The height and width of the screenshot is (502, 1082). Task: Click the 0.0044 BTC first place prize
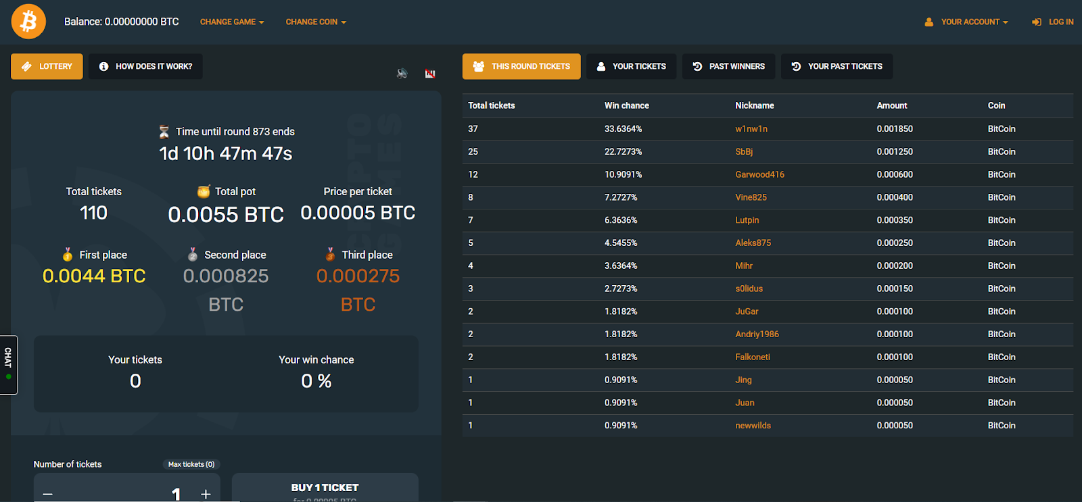(94, 276)
